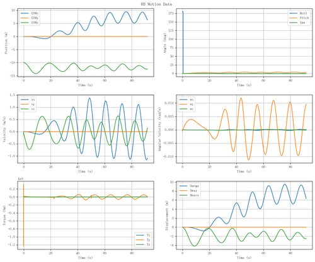Screen dimensions: 315x262
Task: Click the green line swatch beside Heave
Action: [183, 195]
